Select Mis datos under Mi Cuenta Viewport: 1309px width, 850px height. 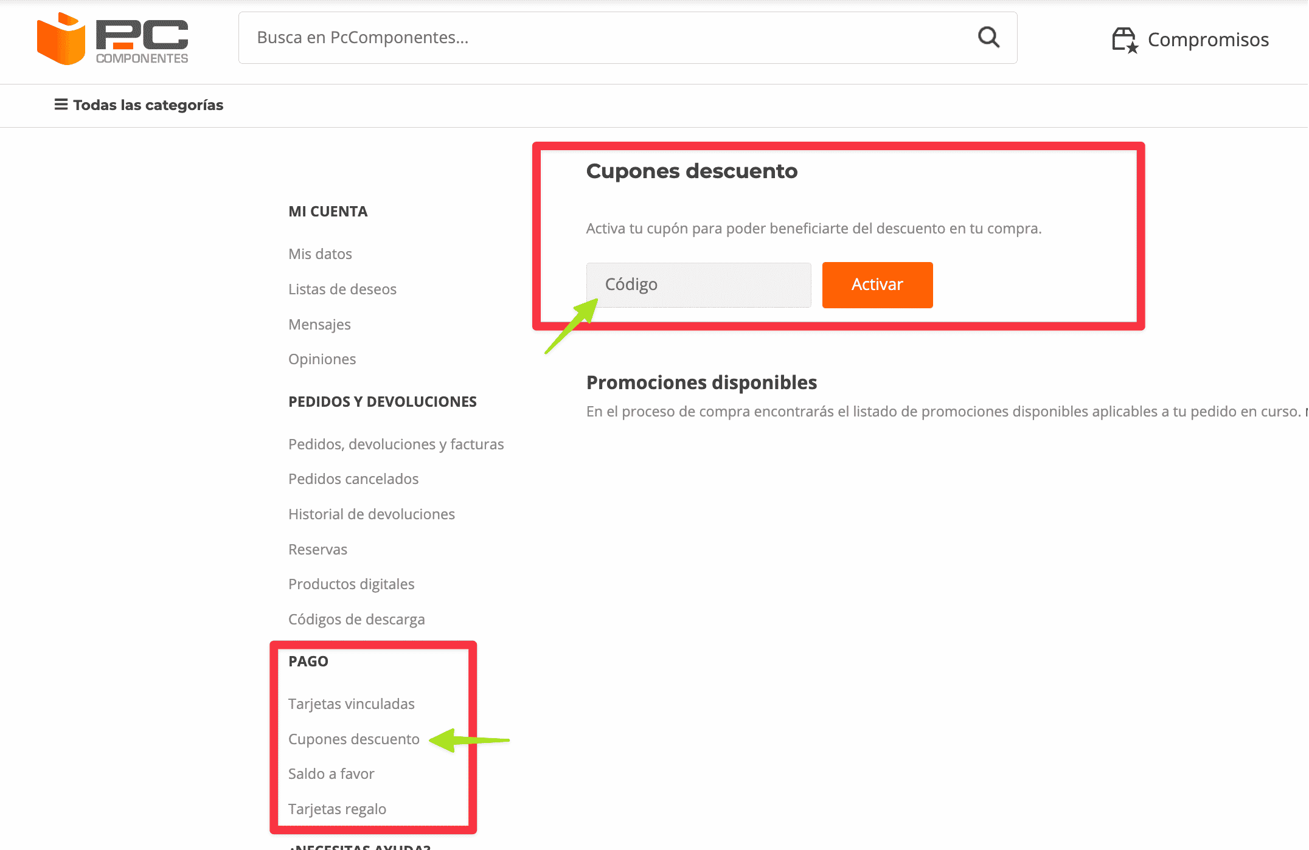pos(320,254)
